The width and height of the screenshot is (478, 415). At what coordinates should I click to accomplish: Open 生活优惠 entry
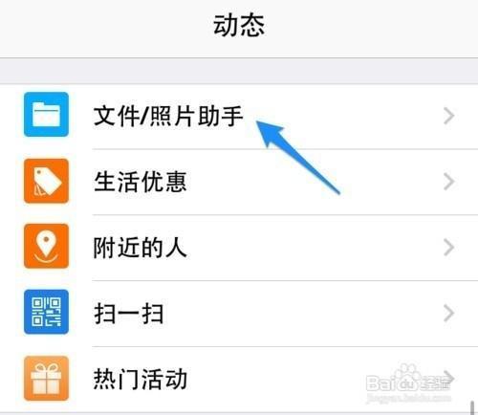tap(239, 182)
